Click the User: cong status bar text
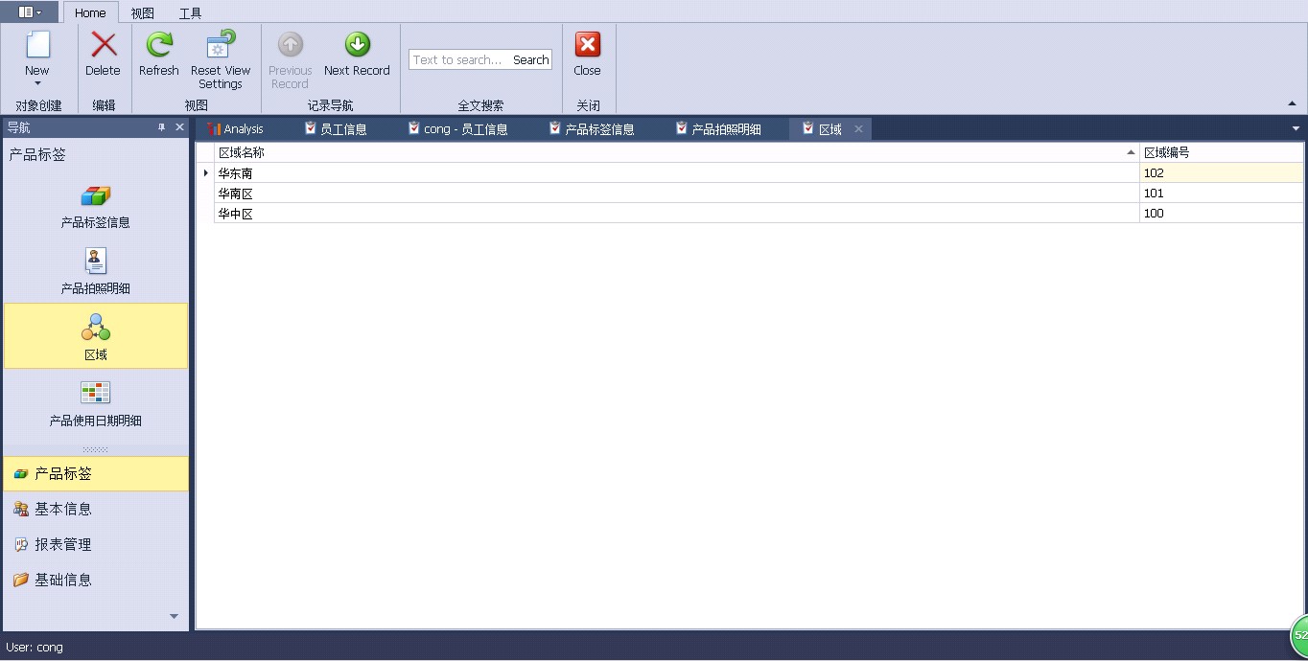This screenshot has width=1308, height=661. coord(35,648)
